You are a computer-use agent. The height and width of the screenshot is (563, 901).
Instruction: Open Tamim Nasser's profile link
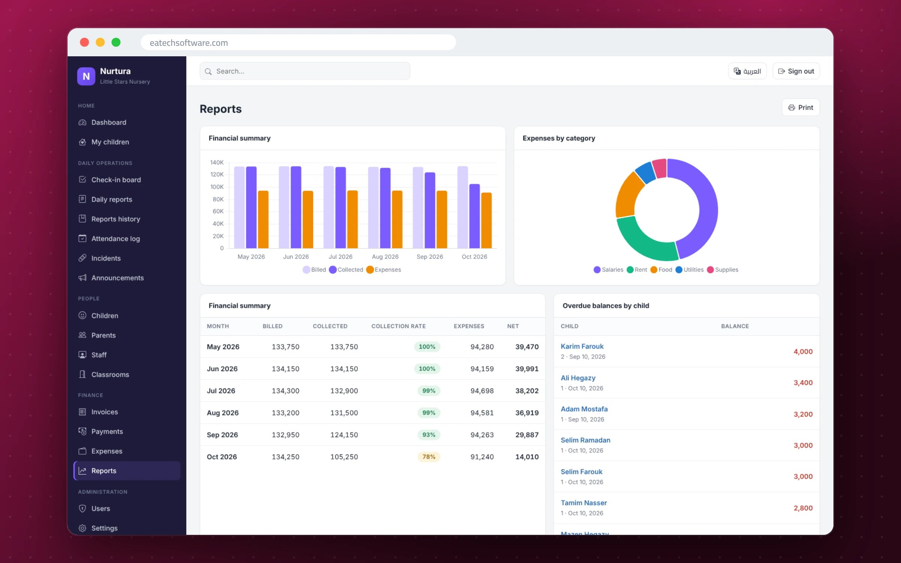584,503
